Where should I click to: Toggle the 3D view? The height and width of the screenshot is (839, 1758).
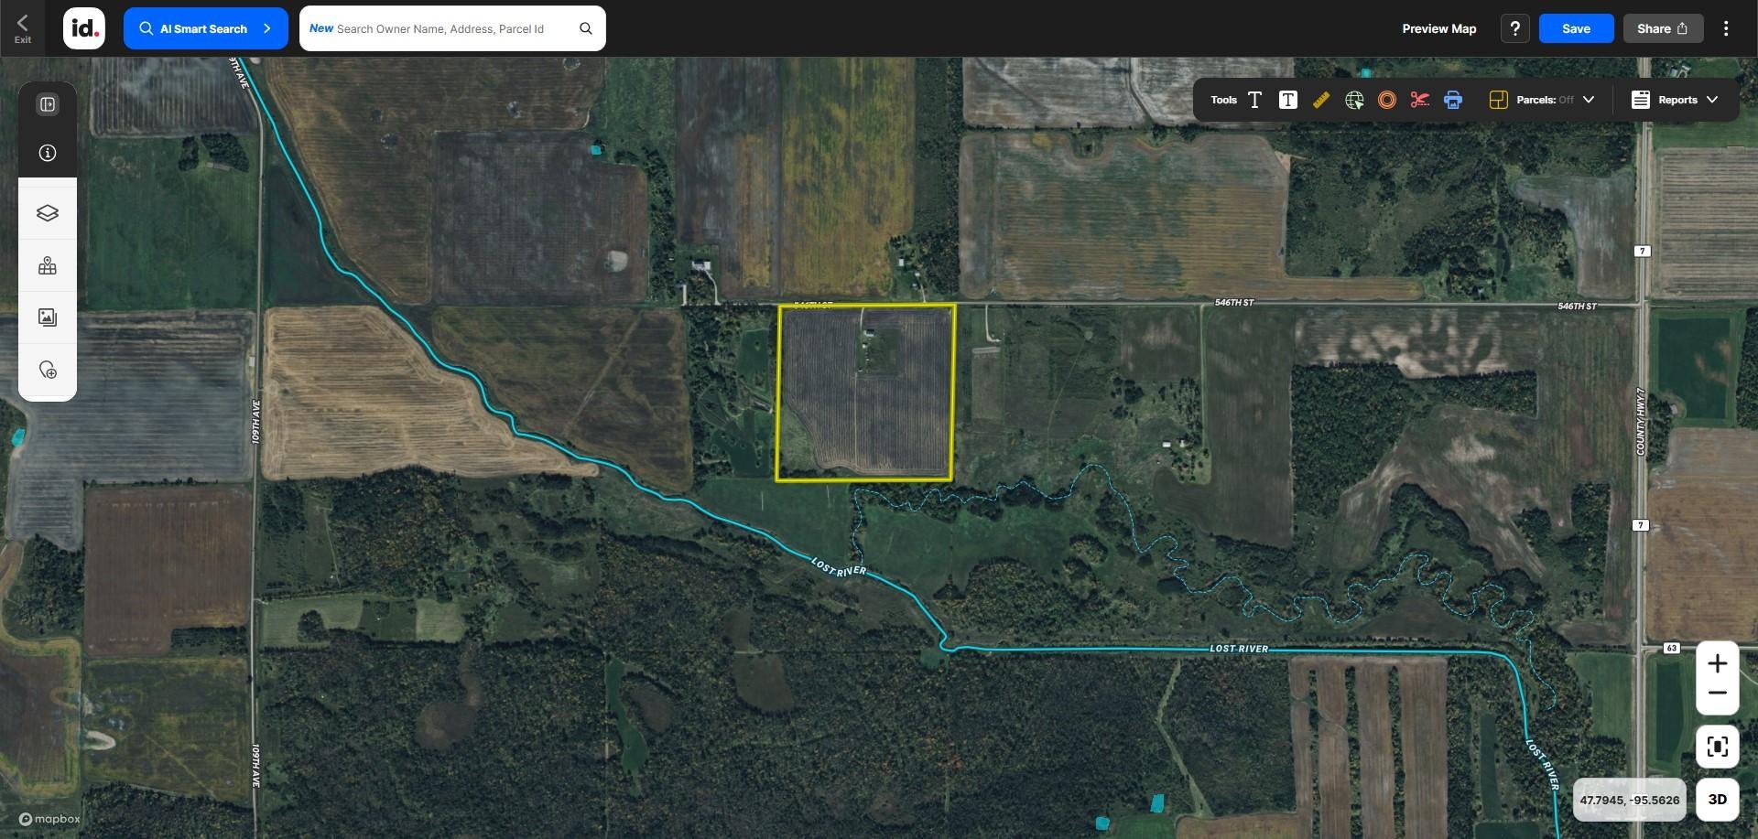click(x=1717, y=800)
